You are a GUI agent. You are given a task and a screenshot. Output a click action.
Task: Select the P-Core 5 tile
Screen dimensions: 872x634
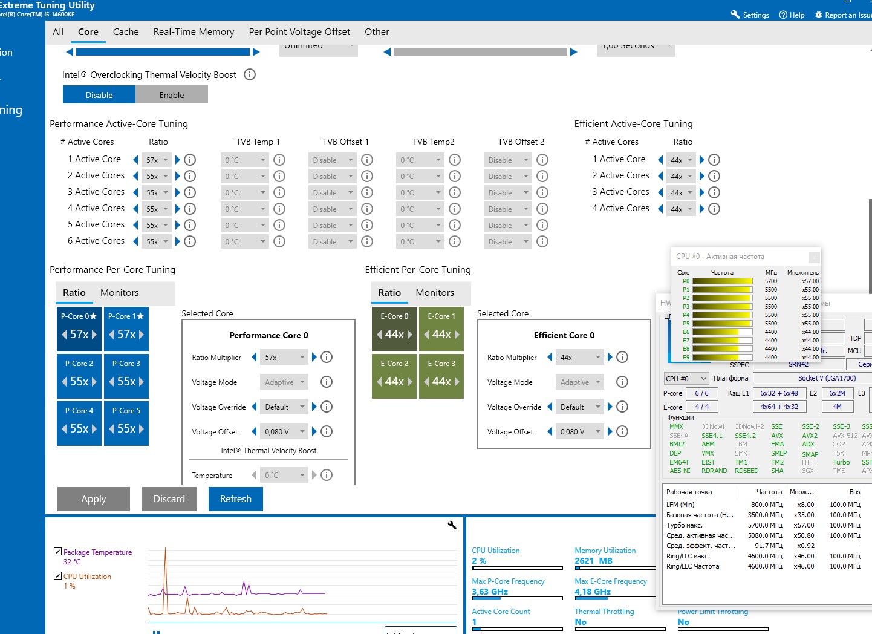click(126, 422)
